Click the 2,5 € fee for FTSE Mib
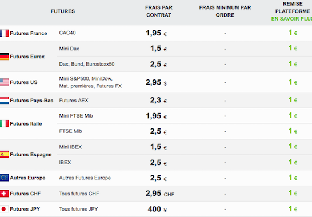312x217 pixels. click(158, 131)
